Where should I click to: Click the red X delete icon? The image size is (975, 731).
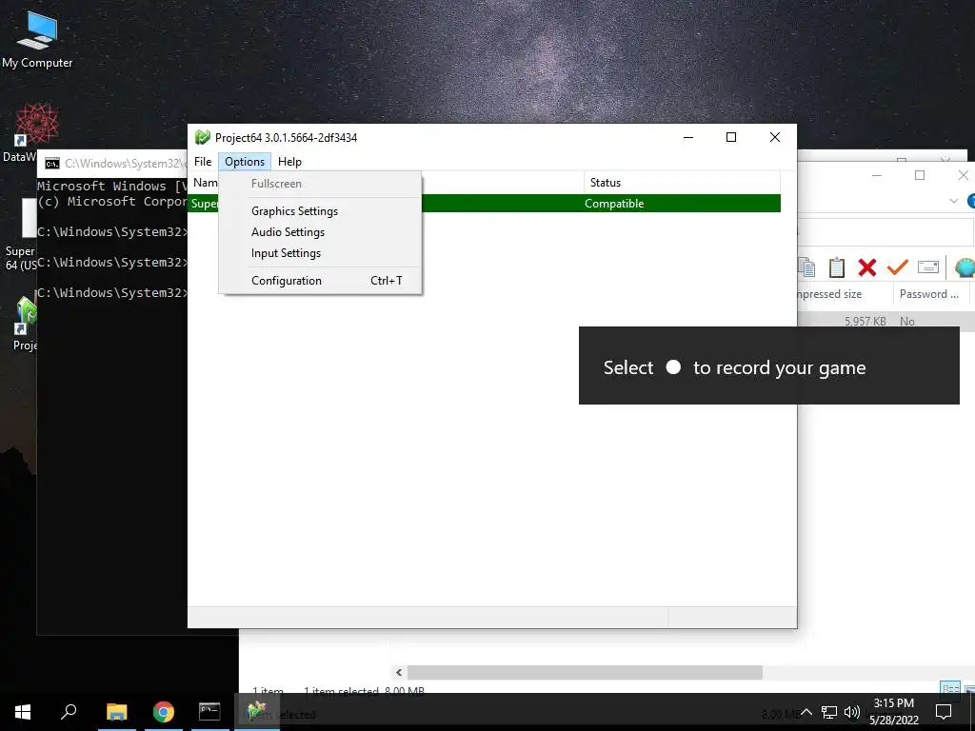[866, 267]
